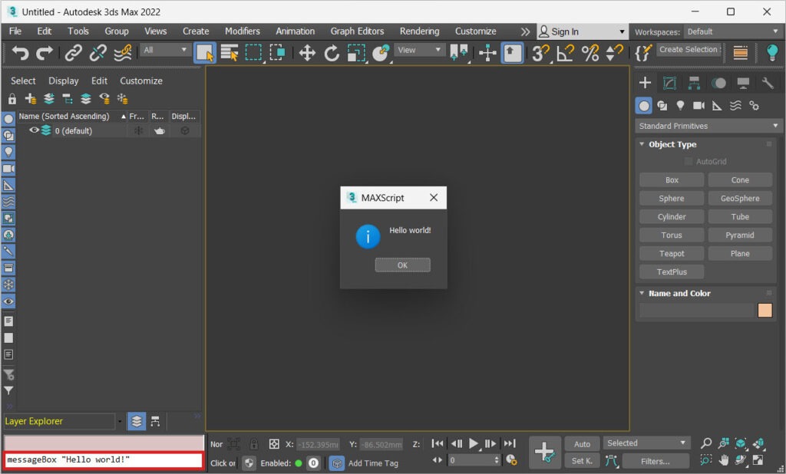This screenshot has height=474, width=786.
Task: Click the Teapot primitive button
Action: tap(672, 254)
